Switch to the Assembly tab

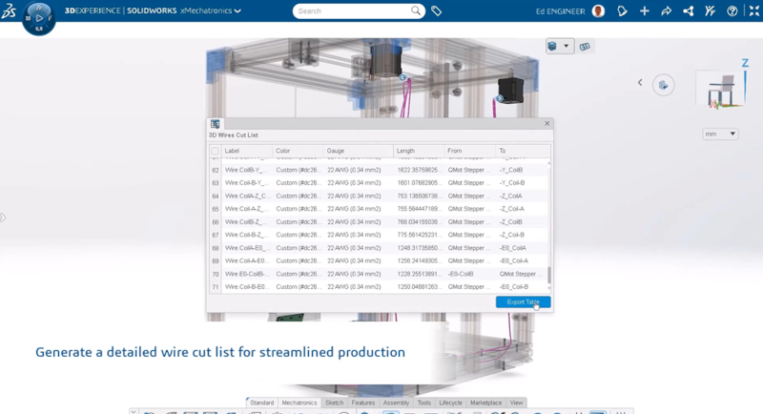[x=396, y=403]
